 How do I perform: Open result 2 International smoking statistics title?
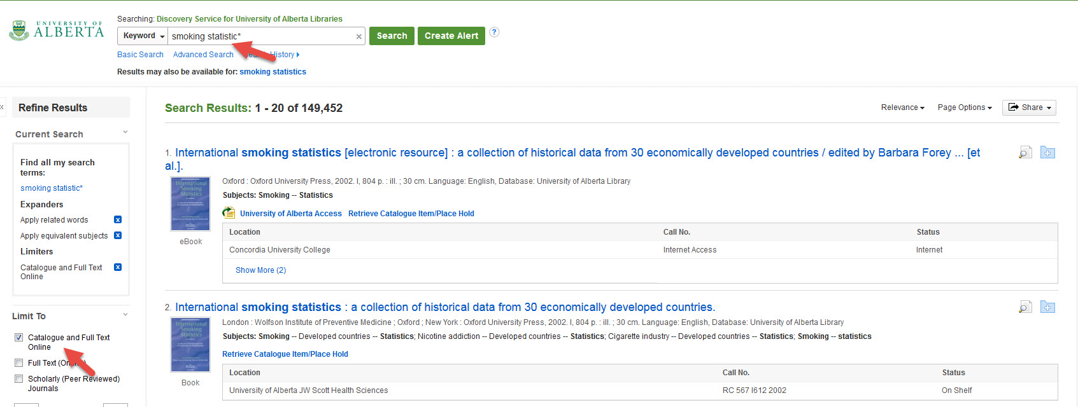(x=445, y=307)
